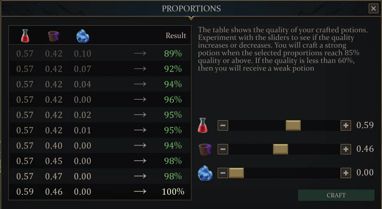Click the blue crystal slider handle
Screen dimensions: 382x209
pos(236,173)
